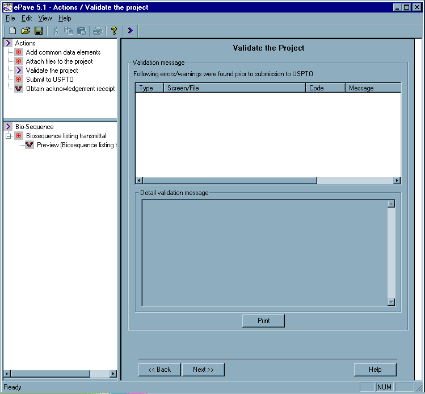Click the Help button at bottom right
Screen dimensions: 425x394
tap(375, 370)
